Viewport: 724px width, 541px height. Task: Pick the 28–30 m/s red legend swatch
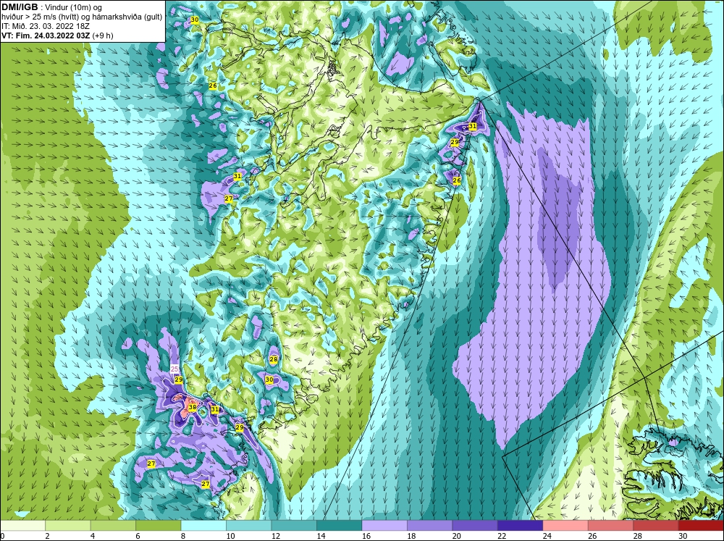tap(656, 525)
